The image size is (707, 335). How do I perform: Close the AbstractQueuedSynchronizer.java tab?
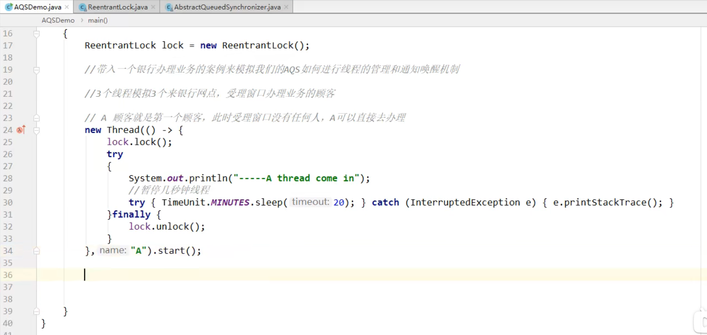pos(286,7)
